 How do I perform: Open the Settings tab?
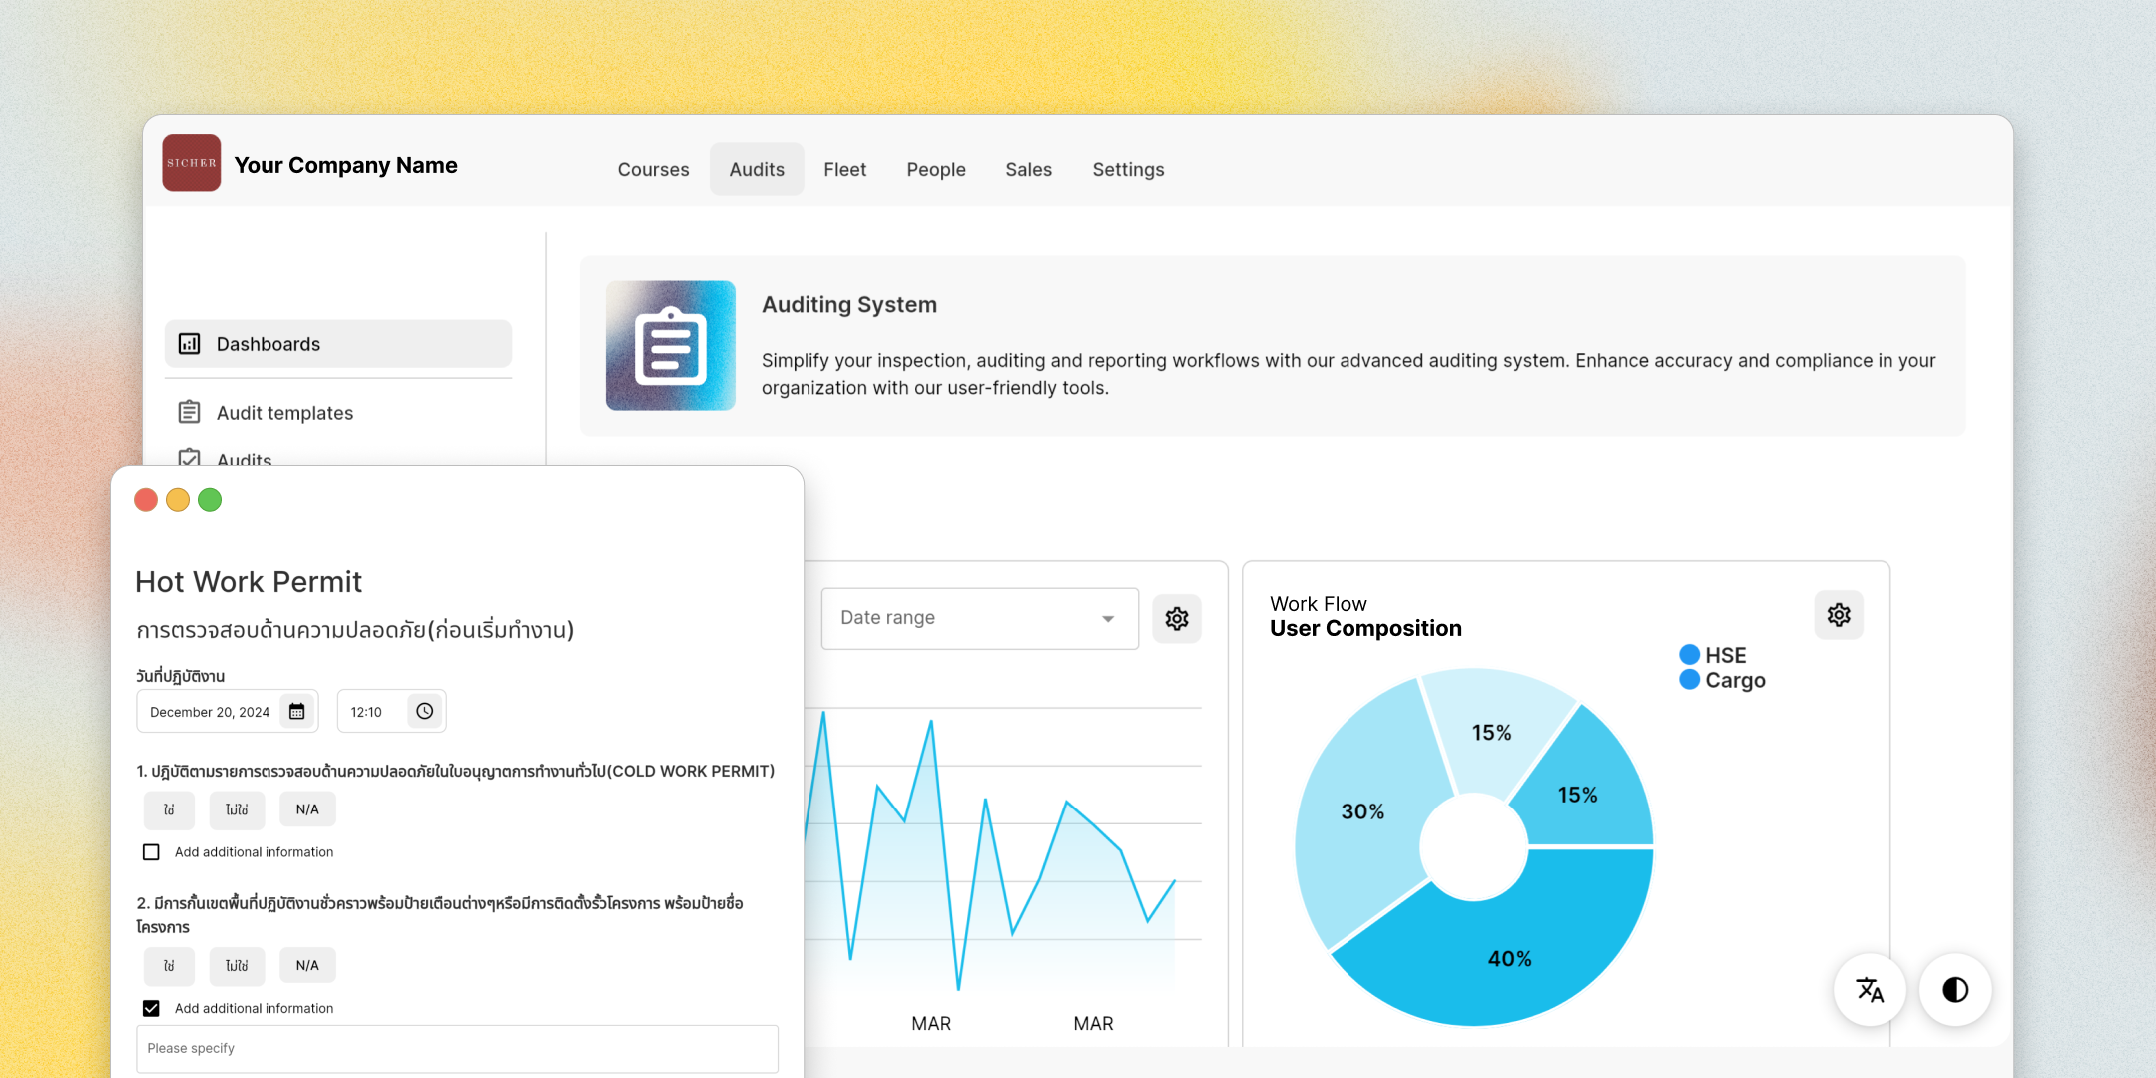pyautogui.click(x=1128, y=170)
